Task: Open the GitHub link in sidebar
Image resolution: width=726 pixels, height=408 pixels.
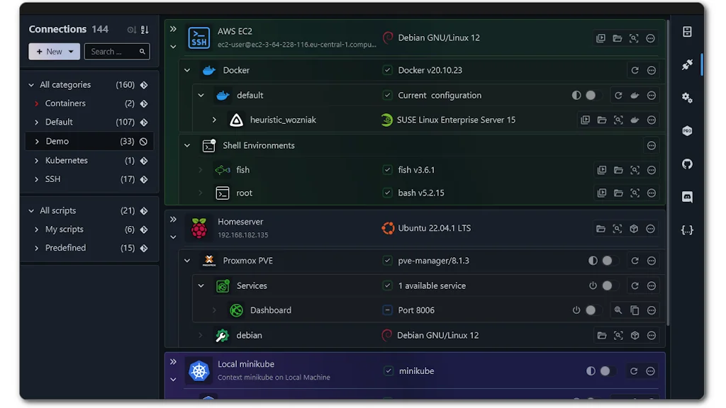Action: (687, 164)
